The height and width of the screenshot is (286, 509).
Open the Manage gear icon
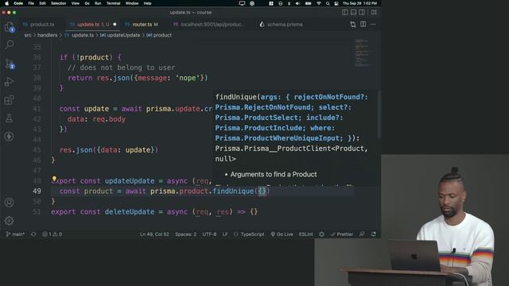coord(9,221)
